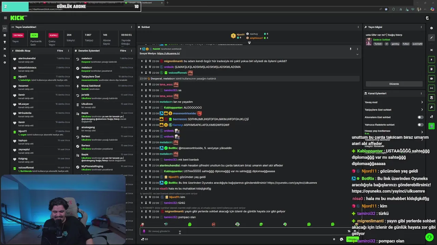The width and height of the screenshot is (437, 245).
Task: Click the Düzenle button
Action: coord(394,84)
